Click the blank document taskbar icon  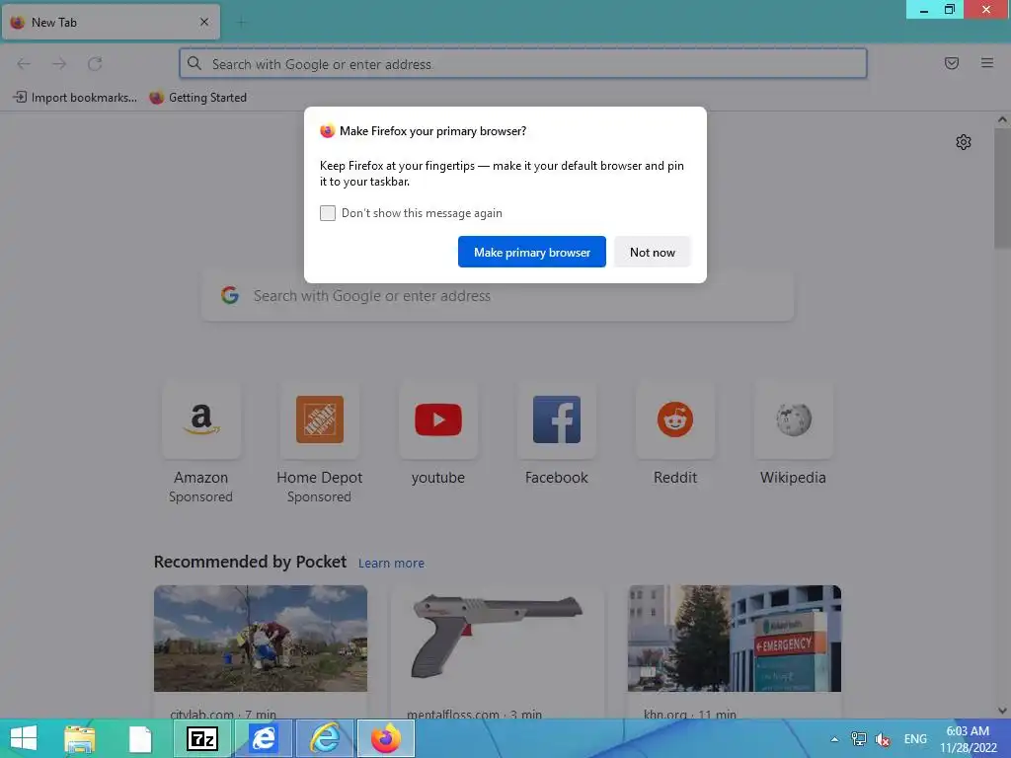pyautogui.click(x=140, y=738)
